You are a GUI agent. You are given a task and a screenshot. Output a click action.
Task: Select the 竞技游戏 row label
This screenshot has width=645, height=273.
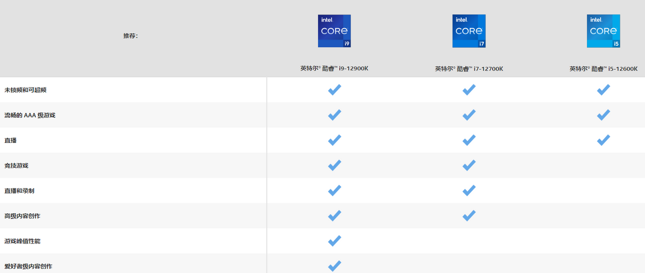click(16, 166)
